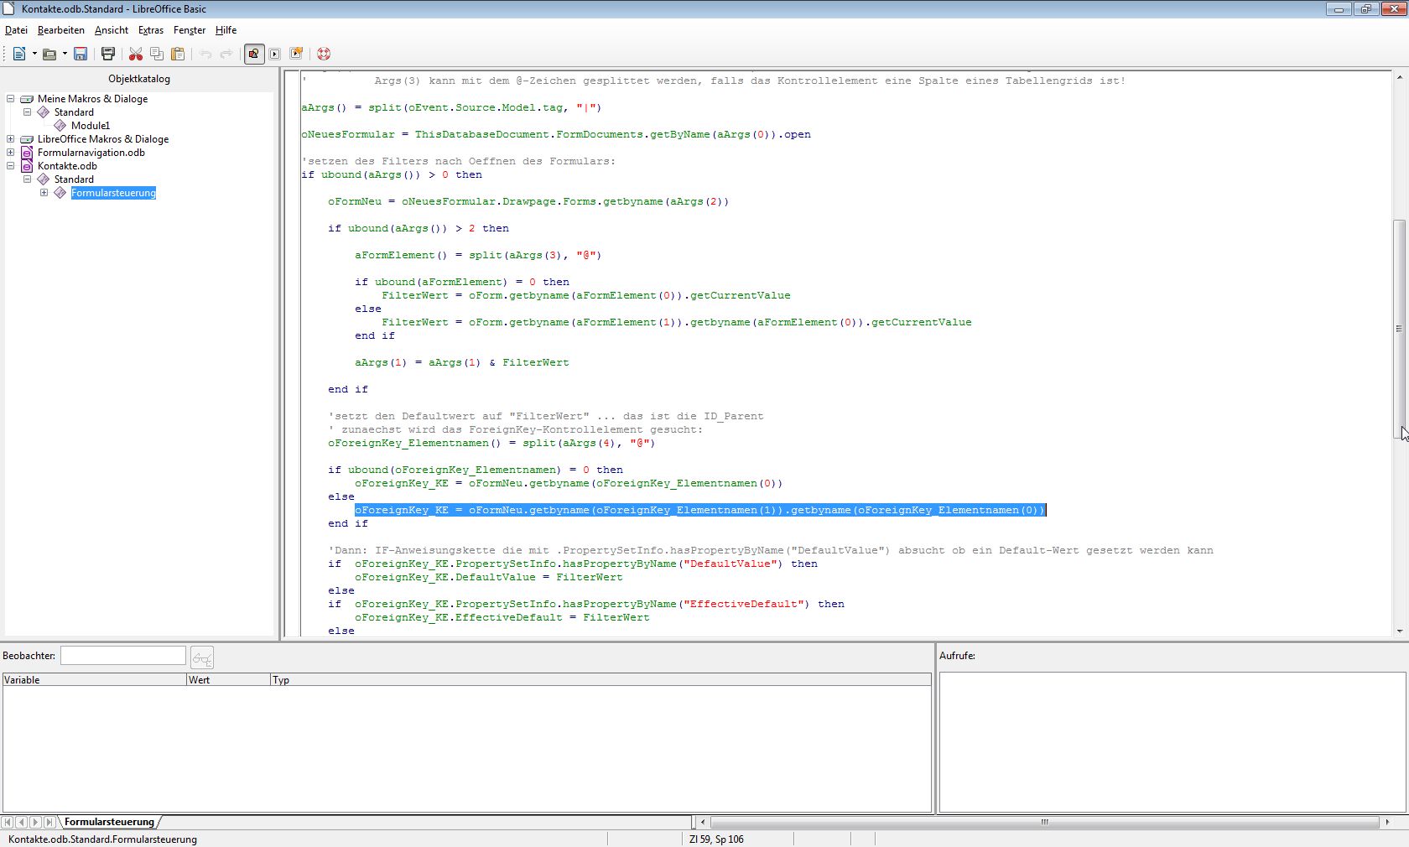
Task: Click last-tab navigation arrow
Action: pyautogui.click(x=49, y=823)
